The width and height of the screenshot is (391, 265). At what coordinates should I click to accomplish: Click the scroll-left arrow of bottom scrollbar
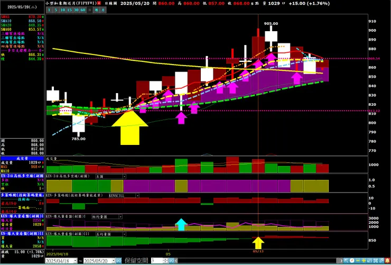[x=176, y=261]
